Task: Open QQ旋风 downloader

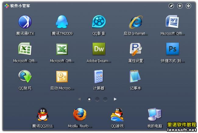Action: pos(25,76)
